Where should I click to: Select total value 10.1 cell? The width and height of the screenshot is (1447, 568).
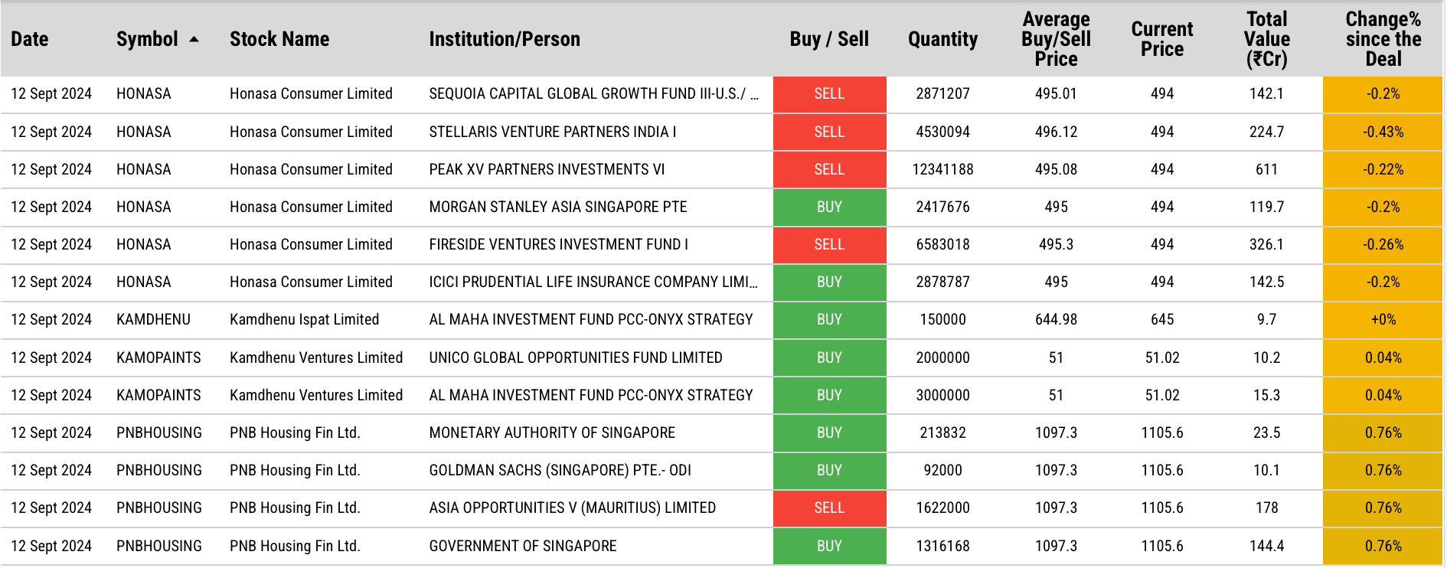1266,470
